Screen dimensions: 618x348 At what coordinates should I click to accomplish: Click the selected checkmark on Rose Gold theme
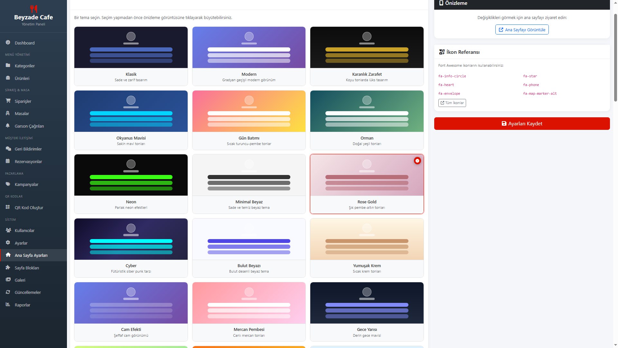[417, 160]
